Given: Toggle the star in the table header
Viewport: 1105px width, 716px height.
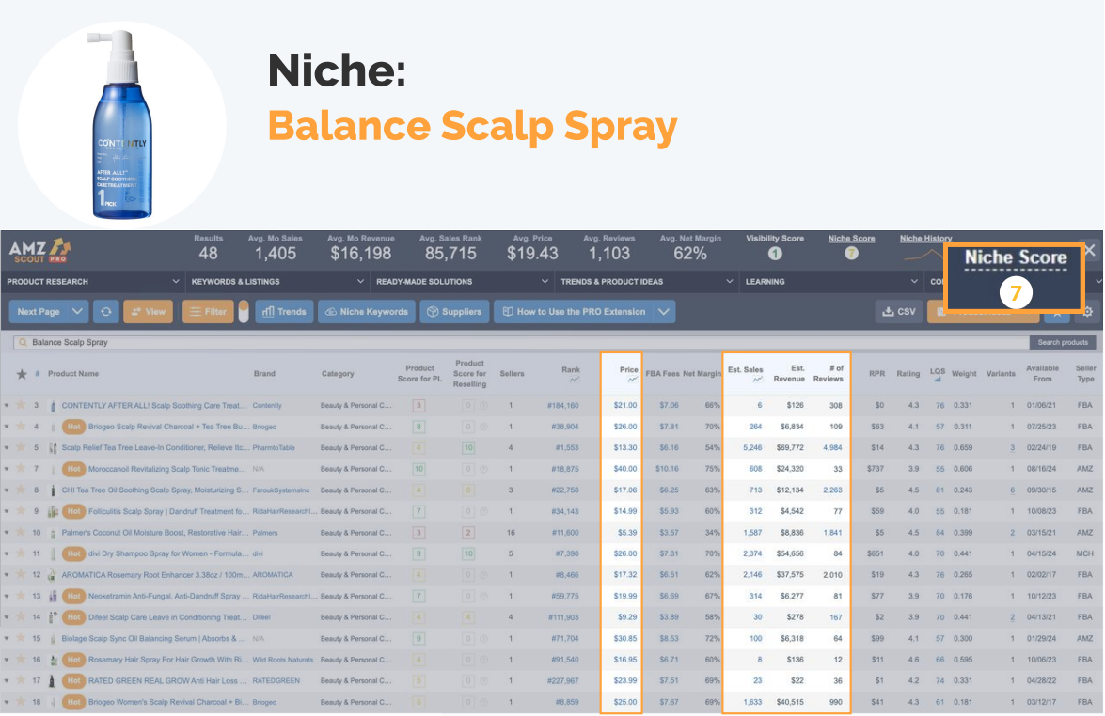Looking at the screenshot, I should coord(22,374).
